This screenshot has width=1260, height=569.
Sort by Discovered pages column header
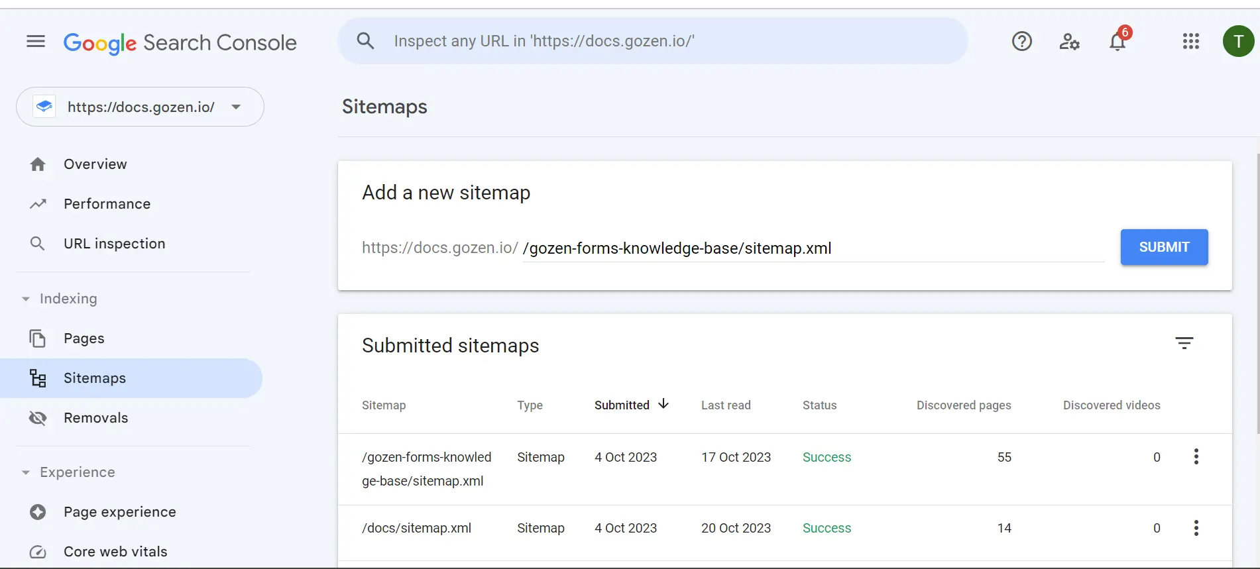tap(964, 405)
